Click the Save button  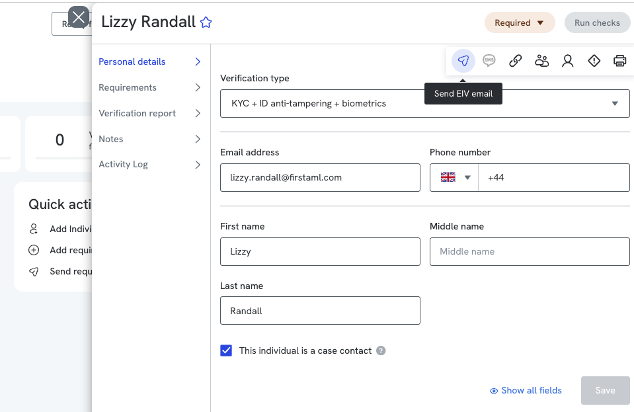tap(606, 391)
